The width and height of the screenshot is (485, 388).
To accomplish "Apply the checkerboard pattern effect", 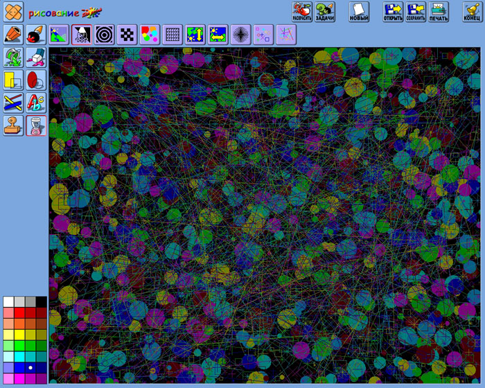I will coord(127,35).
